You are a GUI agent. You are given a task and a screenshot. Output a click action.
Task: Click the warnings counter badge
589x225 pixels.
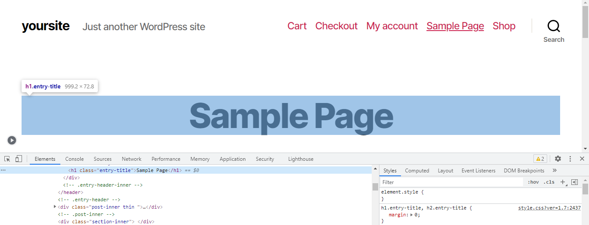540,159
